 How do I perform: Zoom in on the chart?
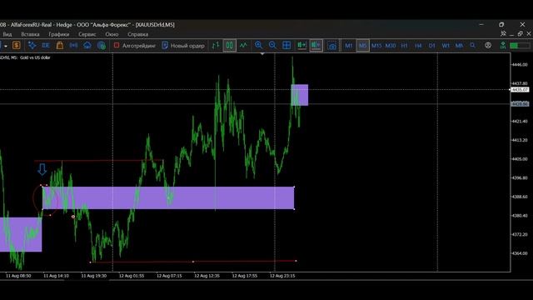tap(258, 45)
